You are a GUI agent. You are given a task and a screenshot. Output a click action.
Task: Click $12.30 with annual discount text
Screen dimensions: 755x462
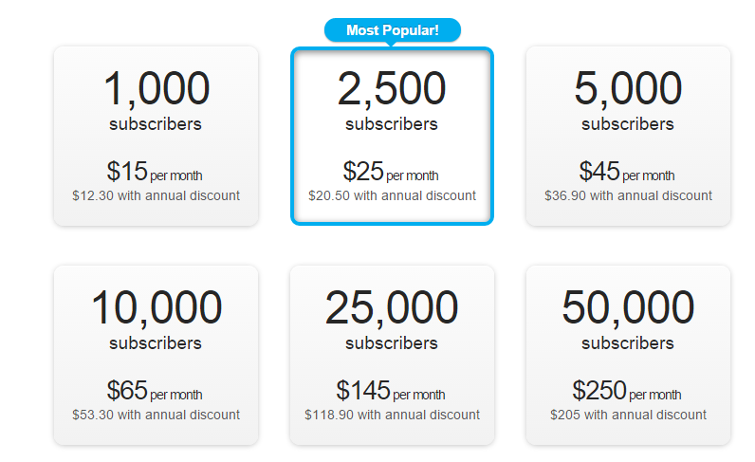[156, 195]
